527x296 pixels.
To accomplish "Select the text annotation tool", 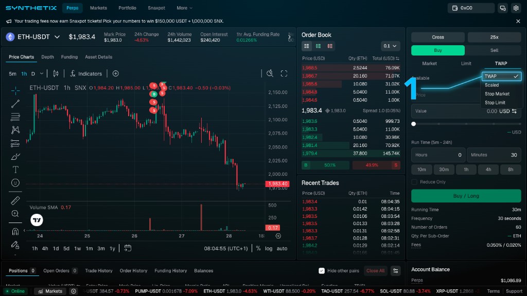I will [15, 170].
